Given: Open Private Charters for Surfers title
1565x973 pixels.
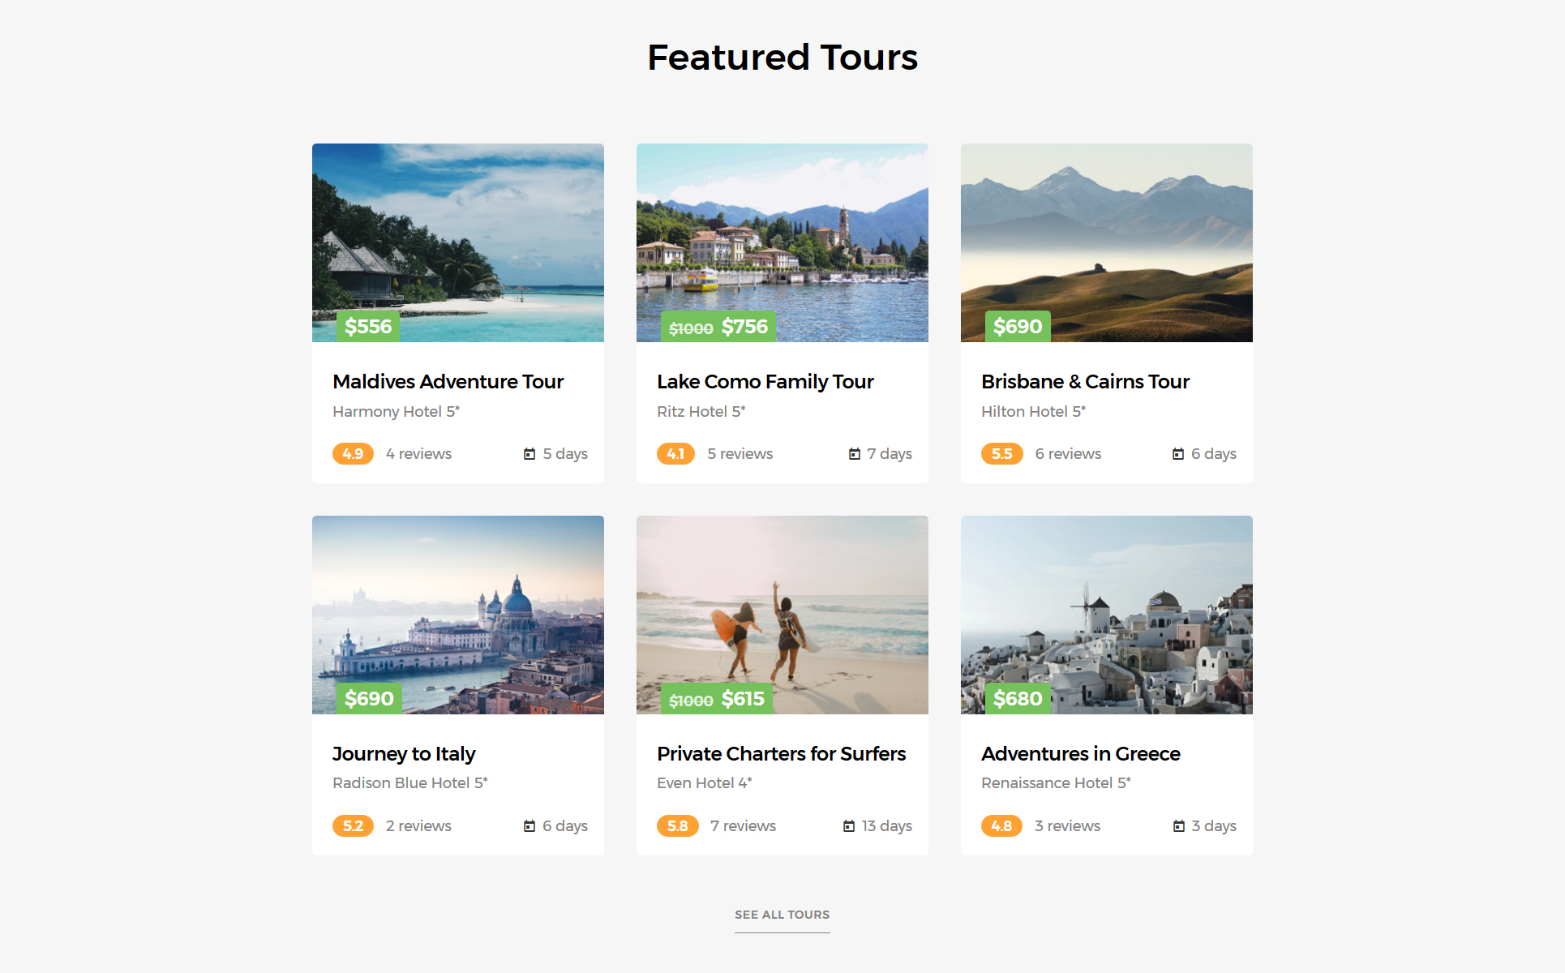Looking at the screenshot, I should (x=781, y=754).
